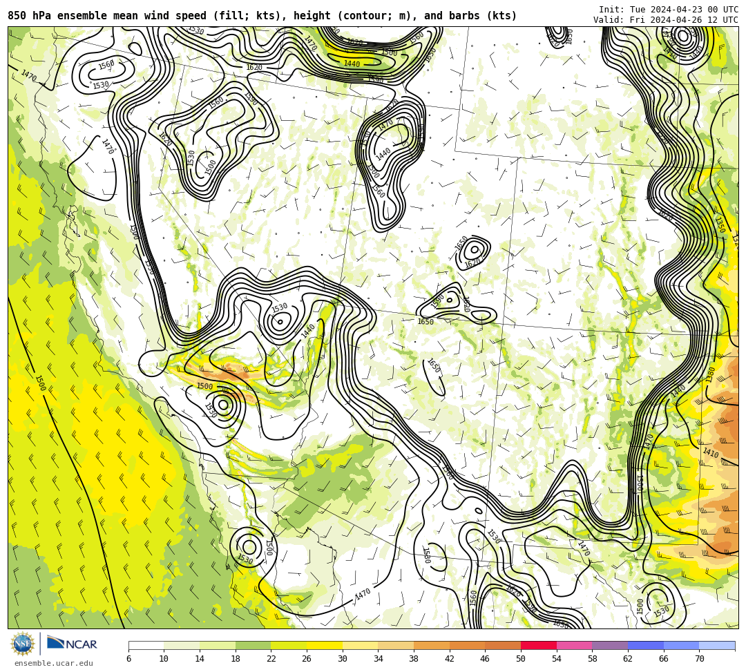746x672 pixels.
Task: Click the colorbar tick label '58'
Action: click(x=592, y=659)
